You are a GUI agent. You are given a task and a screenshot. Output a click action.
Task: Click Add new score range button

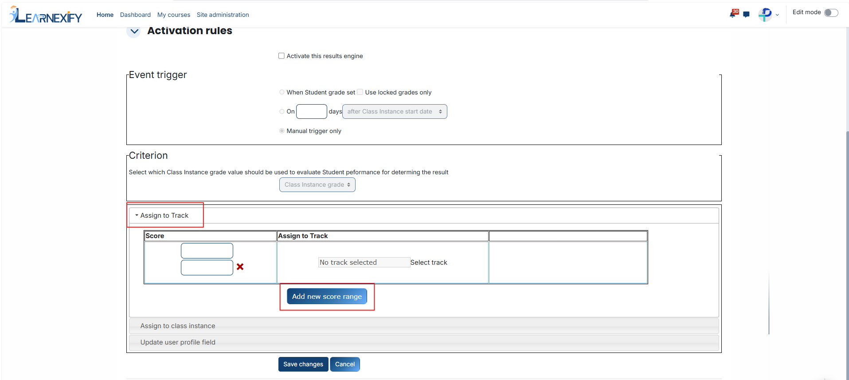tap(327, 296)
